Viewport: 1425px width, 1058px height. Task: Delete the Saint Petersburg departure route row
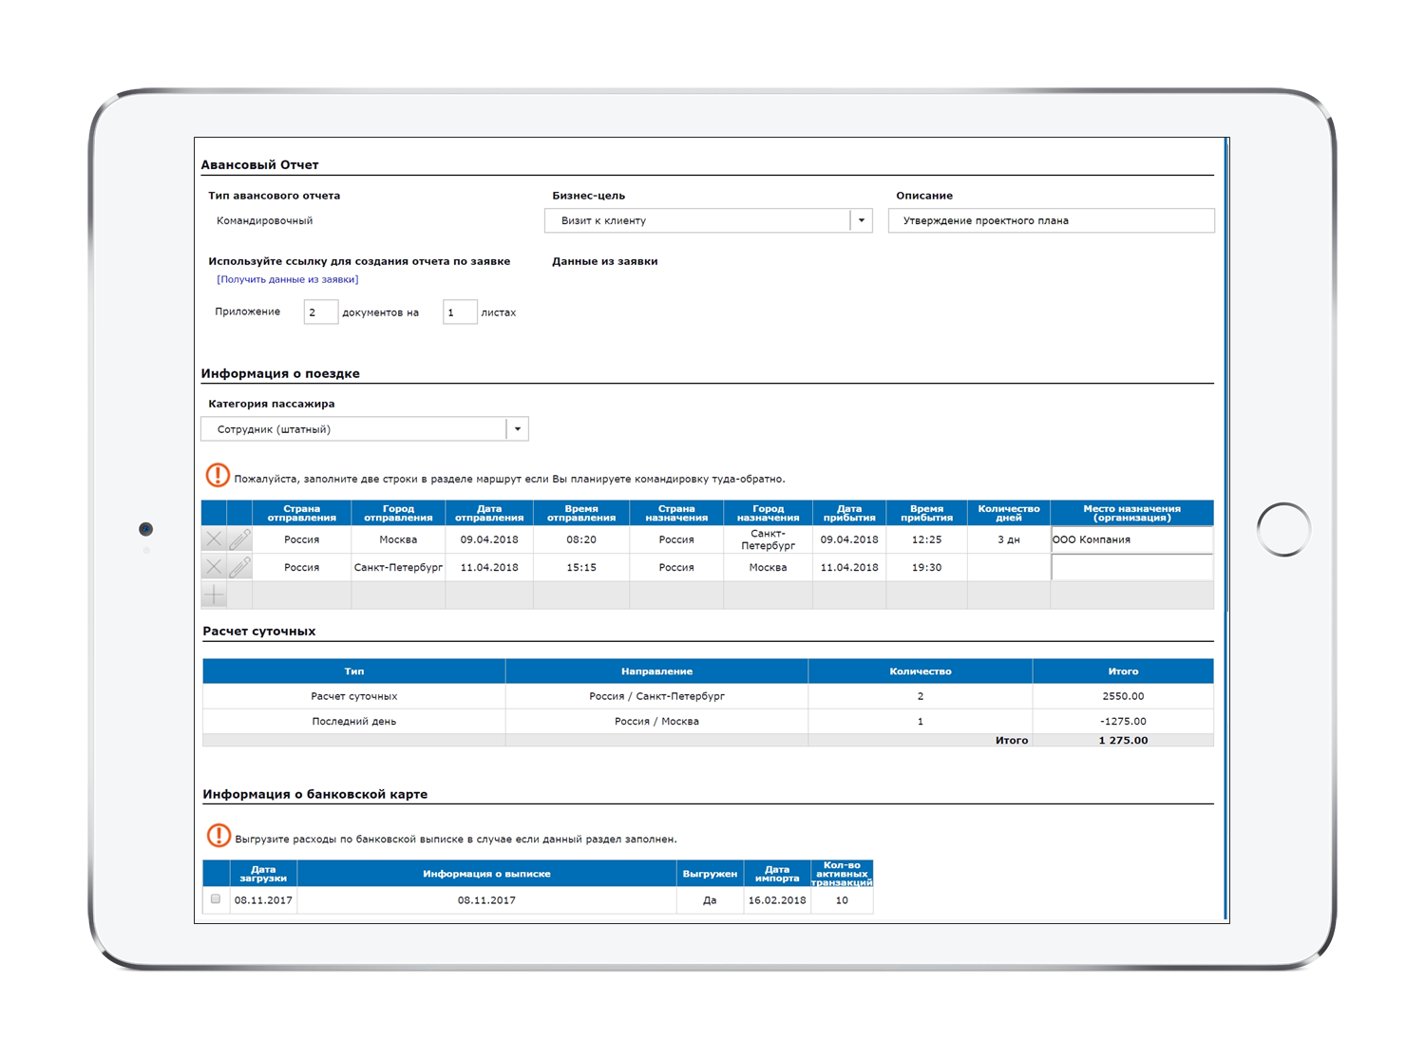coord(214,567)
